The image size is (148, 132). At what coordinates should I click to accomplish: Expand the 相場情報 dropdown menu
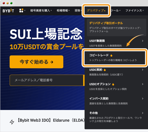pos(63,11)
